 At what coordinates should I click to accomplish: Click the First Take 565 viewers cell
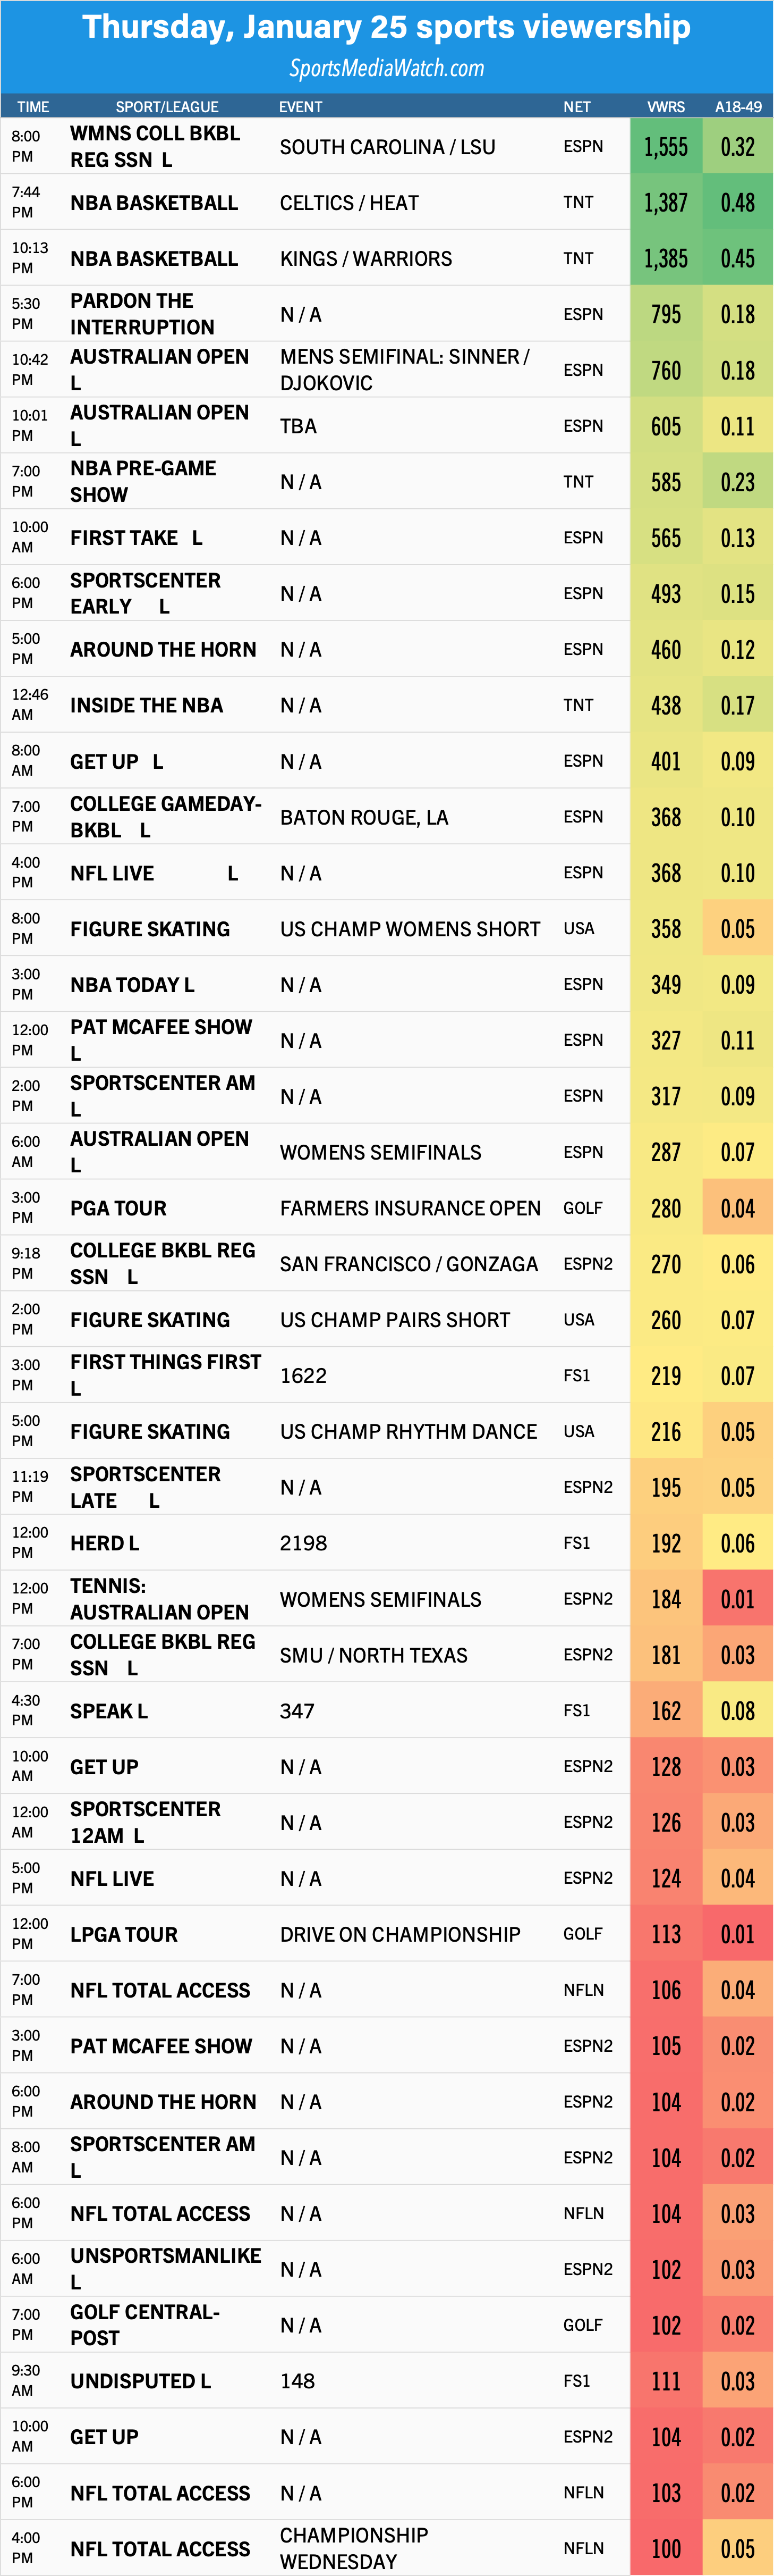click(x=666, y=538)
